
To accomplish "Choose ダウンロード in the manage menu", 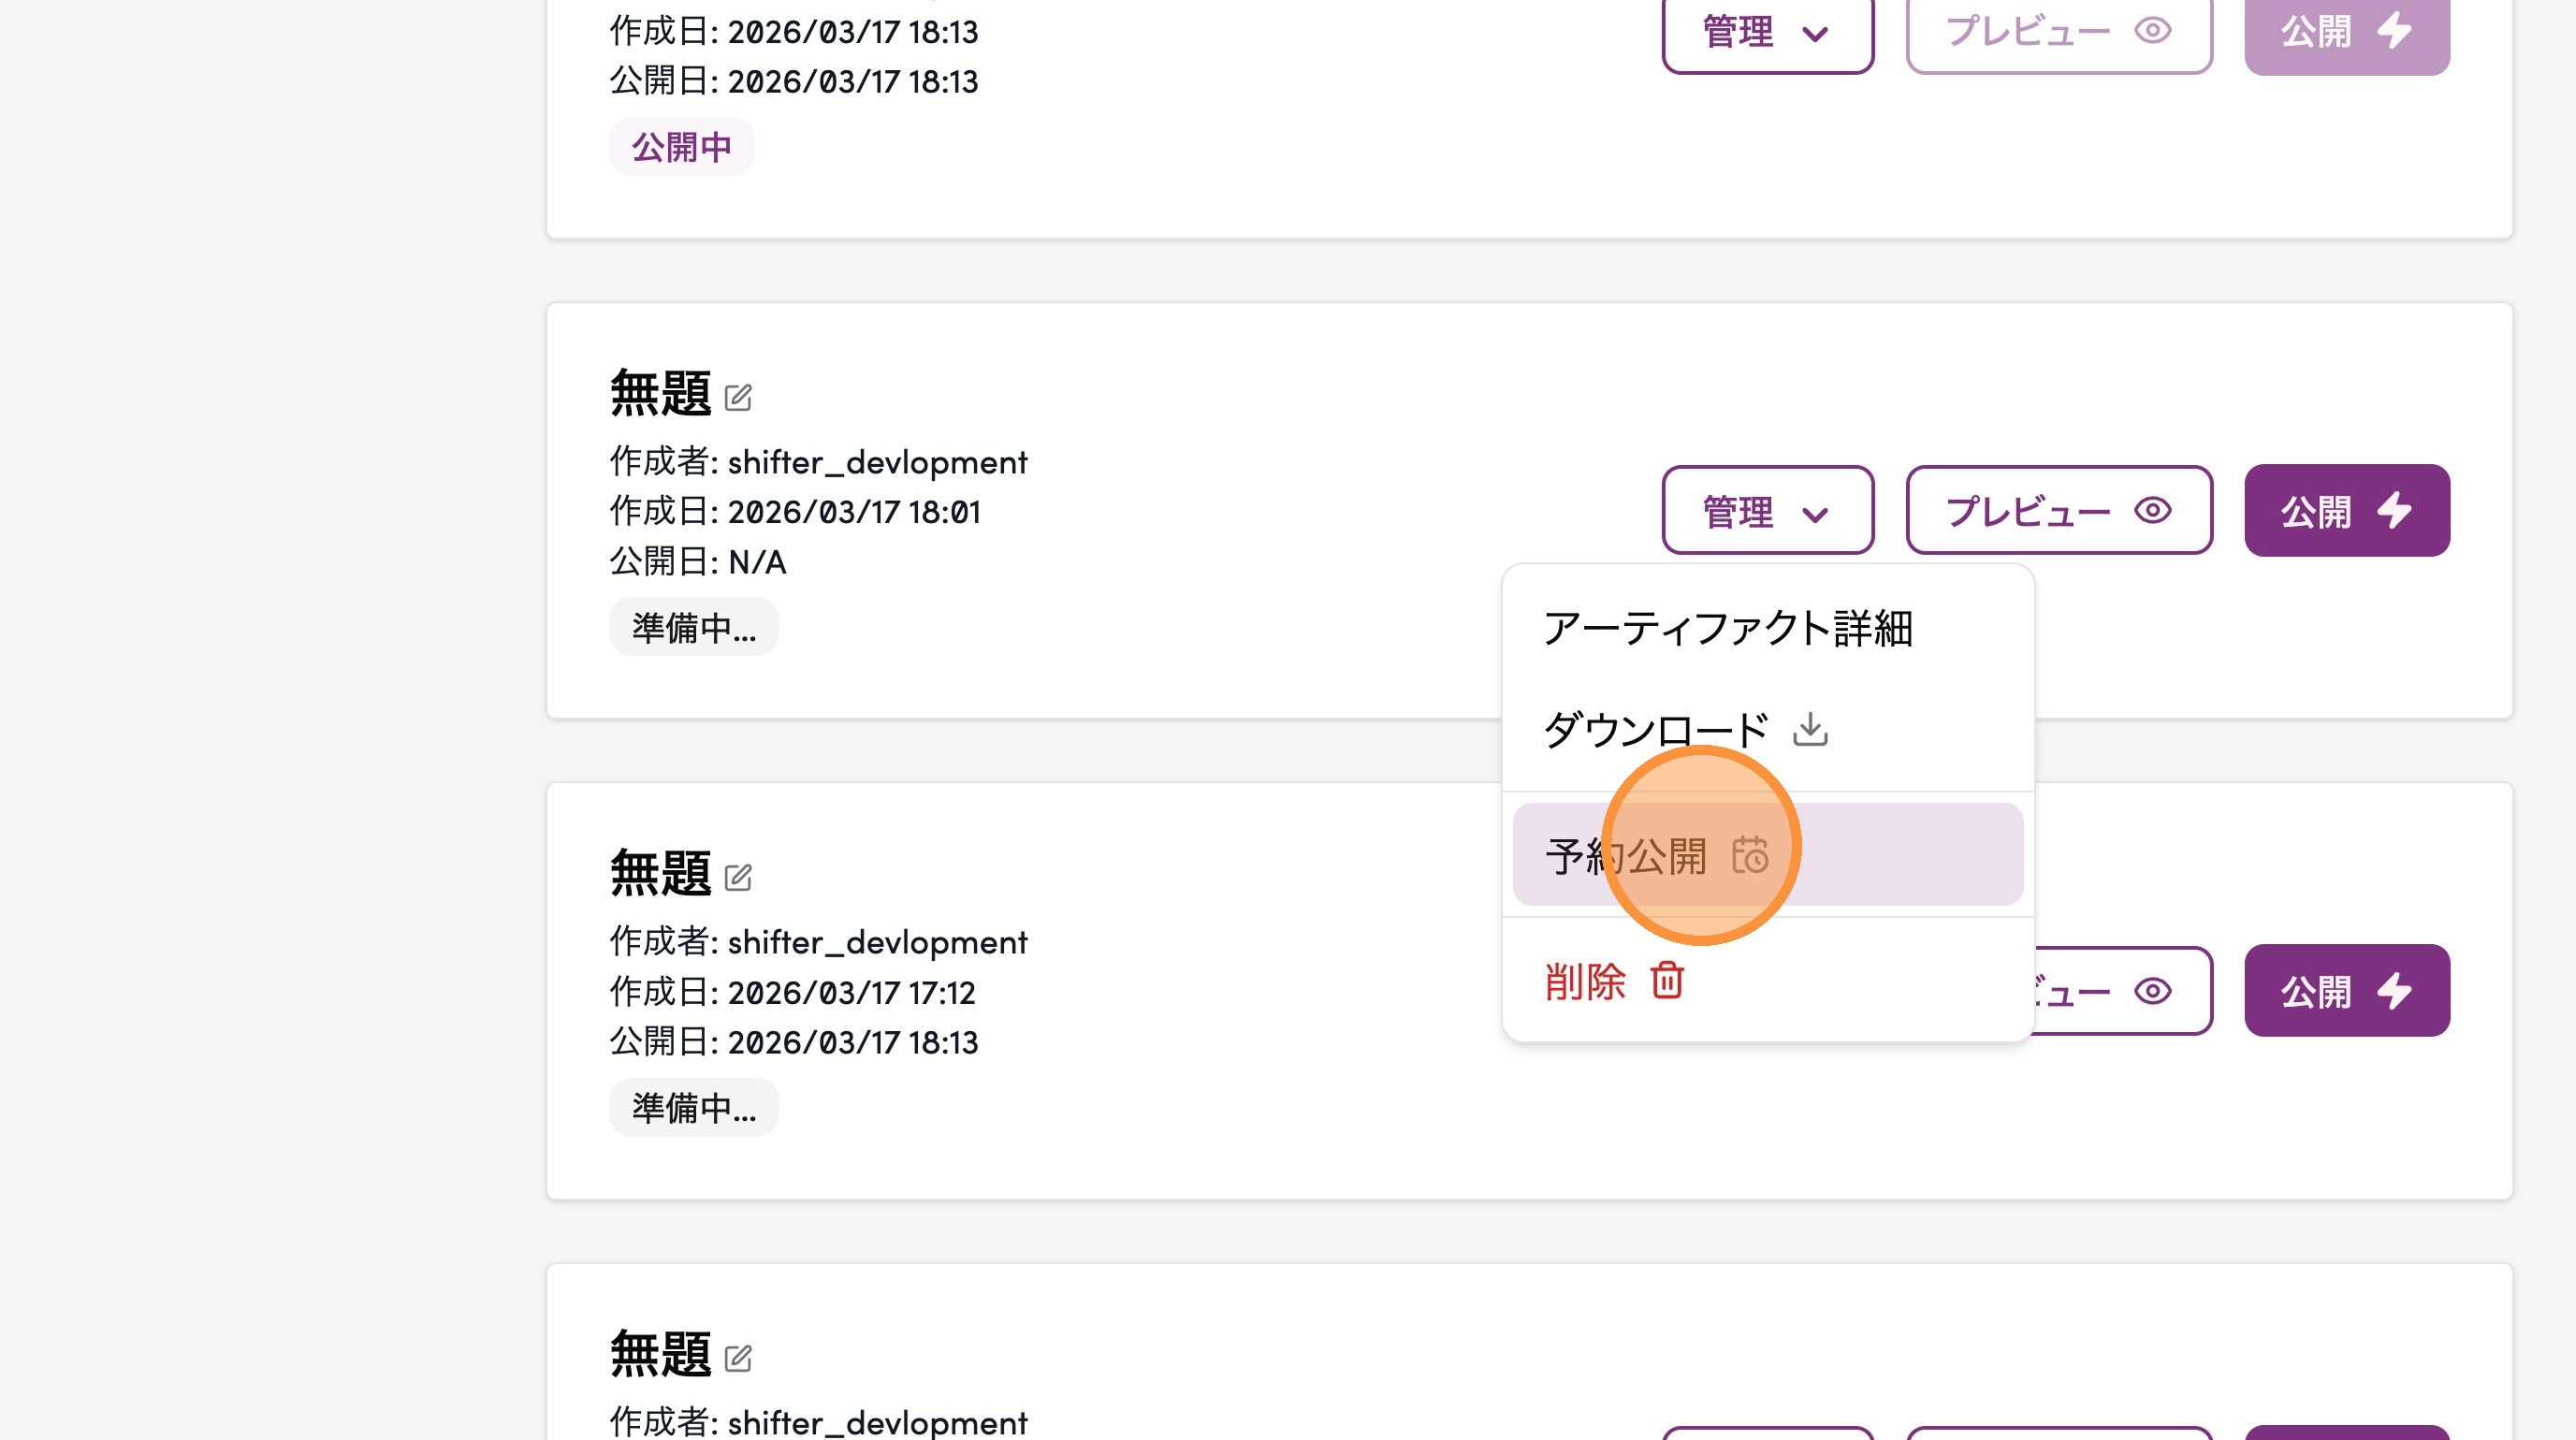I will (1656, 729).
